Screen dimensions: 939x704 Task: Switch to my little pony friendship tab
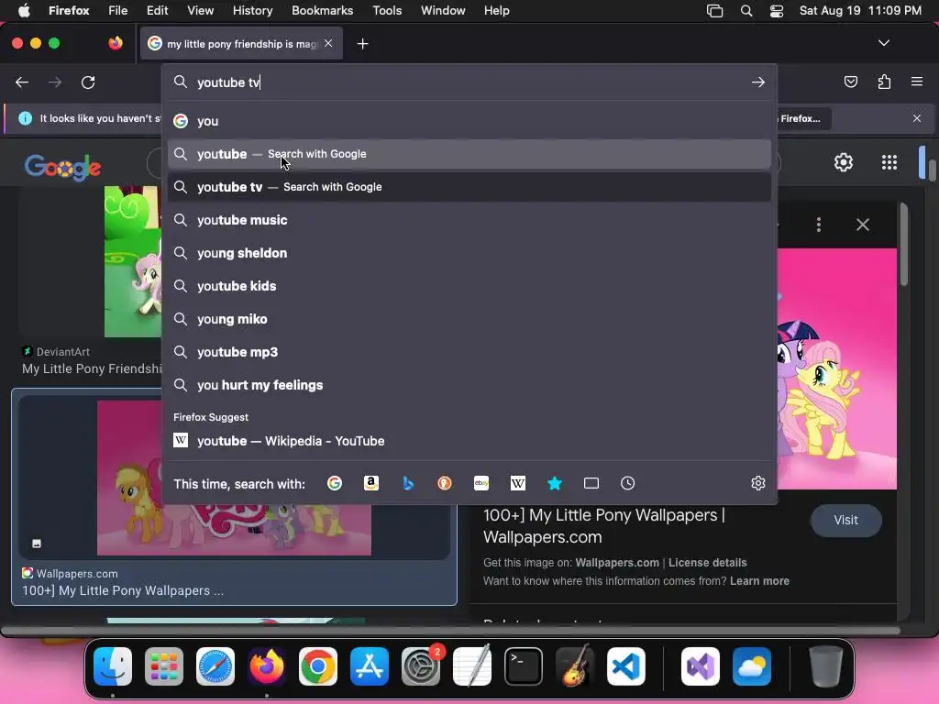click(x=241, y=44)
